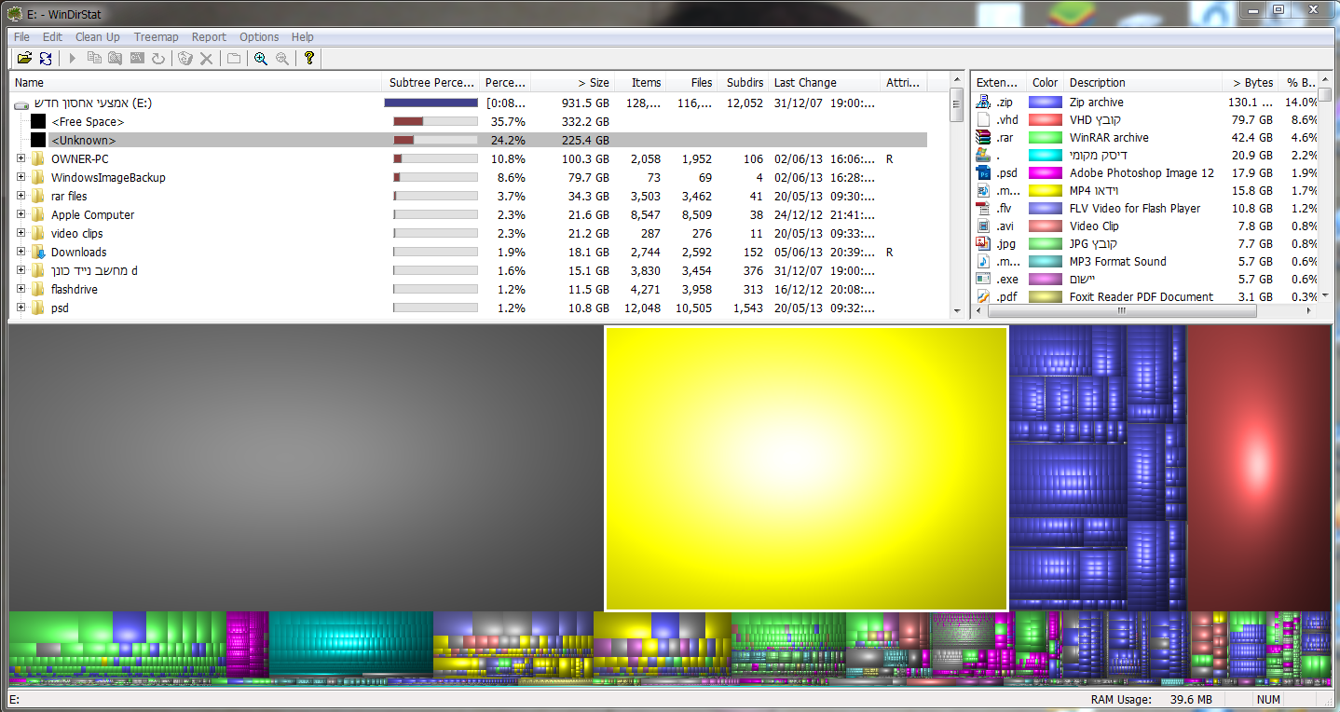Click the Copy path toolbar icon
The image size is (1340, 712).
(94, 58)
